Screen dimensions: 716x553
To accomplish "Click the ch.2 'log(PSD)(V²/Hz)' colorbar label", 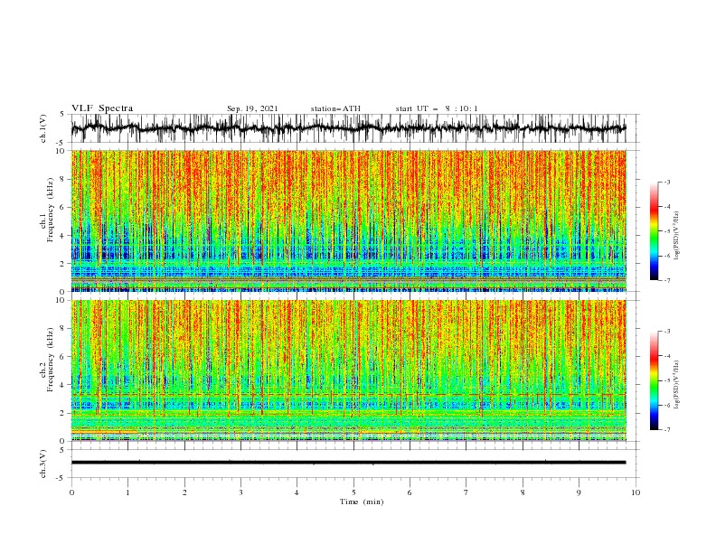I will coord(676,384).
